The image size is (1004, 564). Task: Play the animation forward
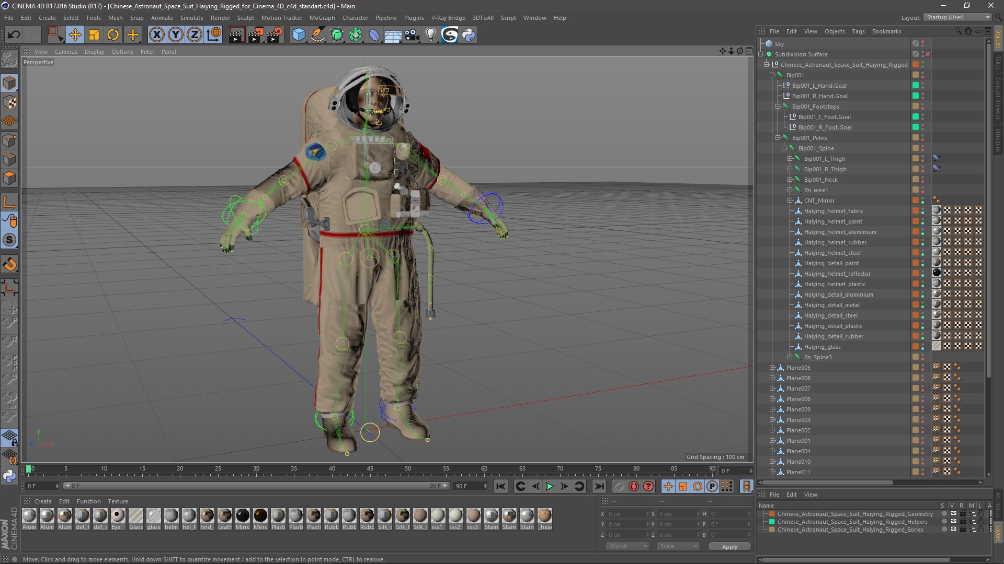coord(550,486)
